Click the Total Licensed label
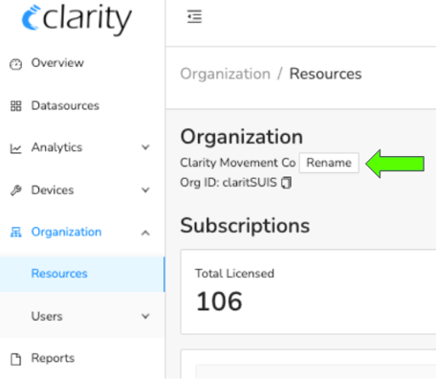Viewport: 436px width, 379px height. click(234, 274)
